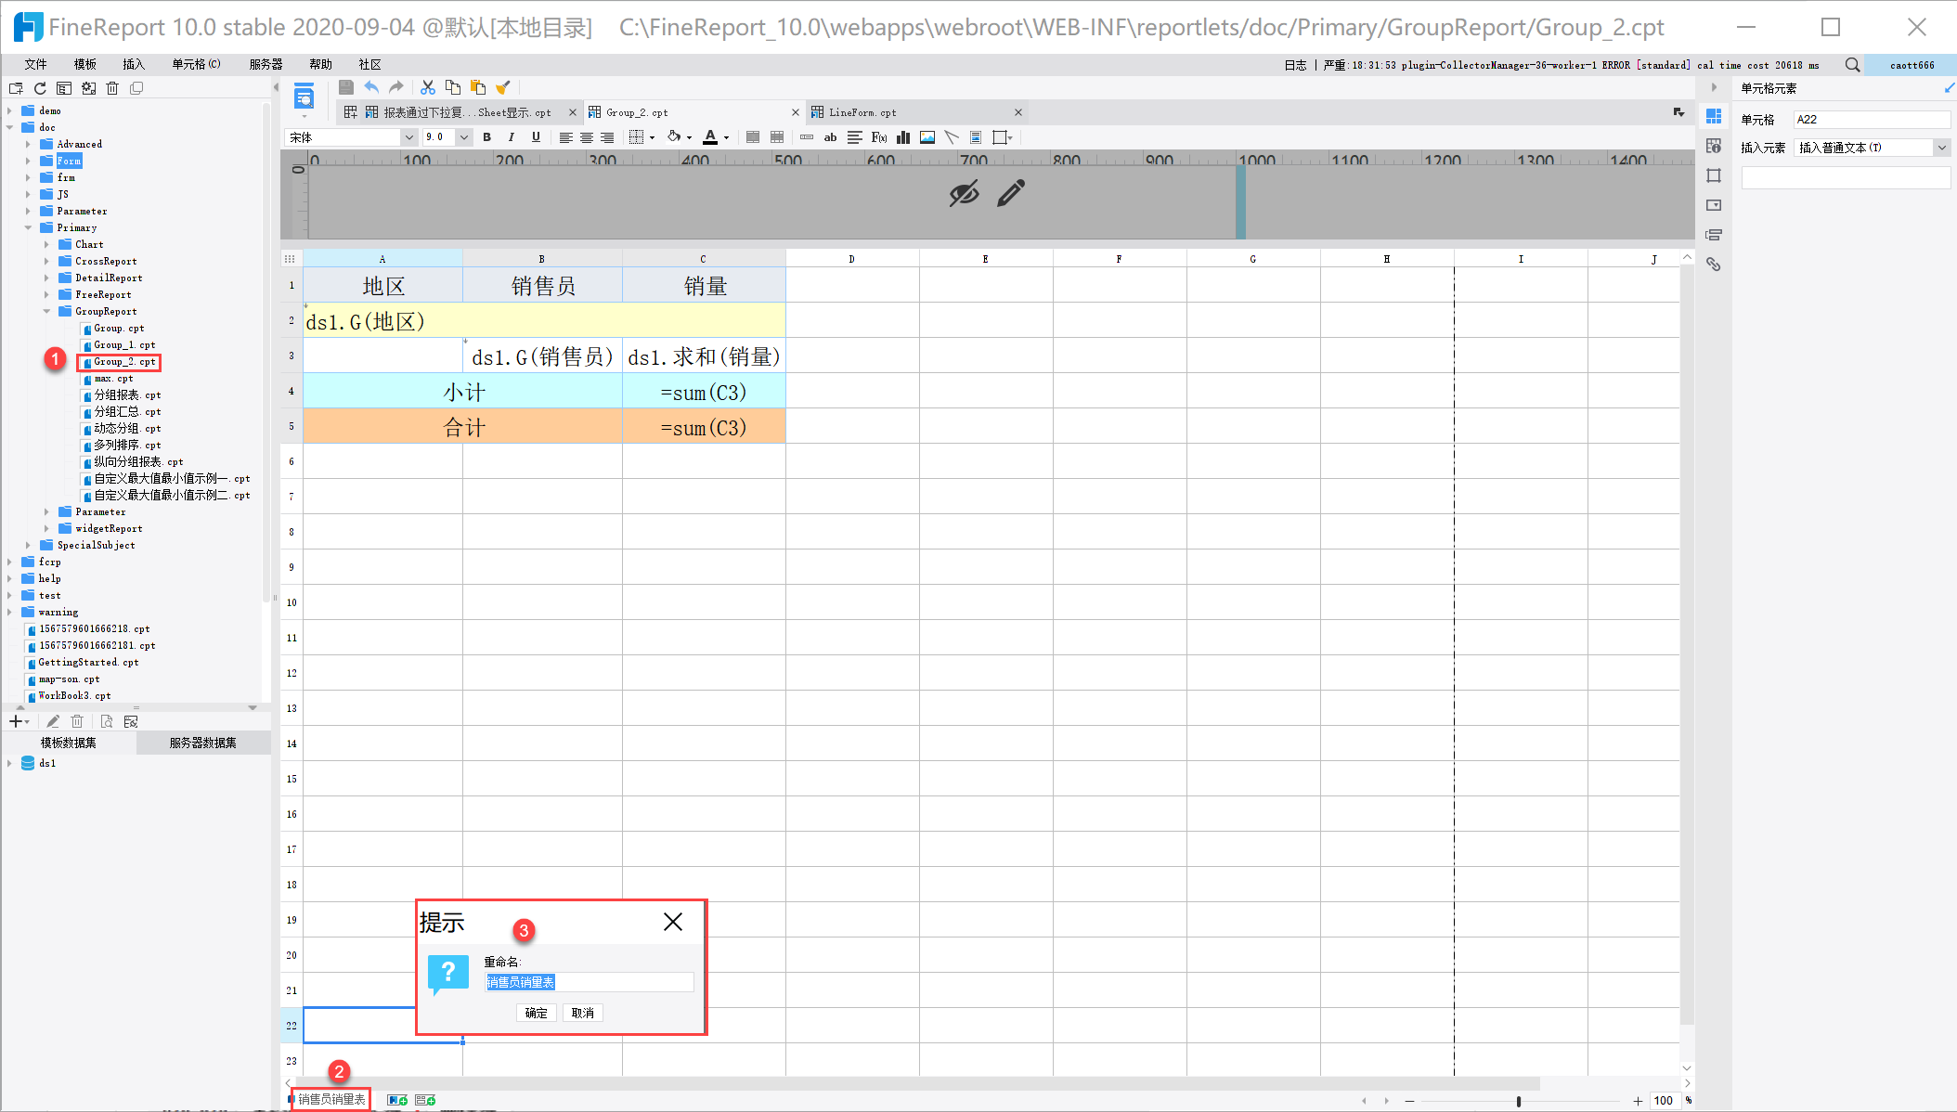Open the 服务器 menu
Screen dimensions: 1957x1112
266,64
